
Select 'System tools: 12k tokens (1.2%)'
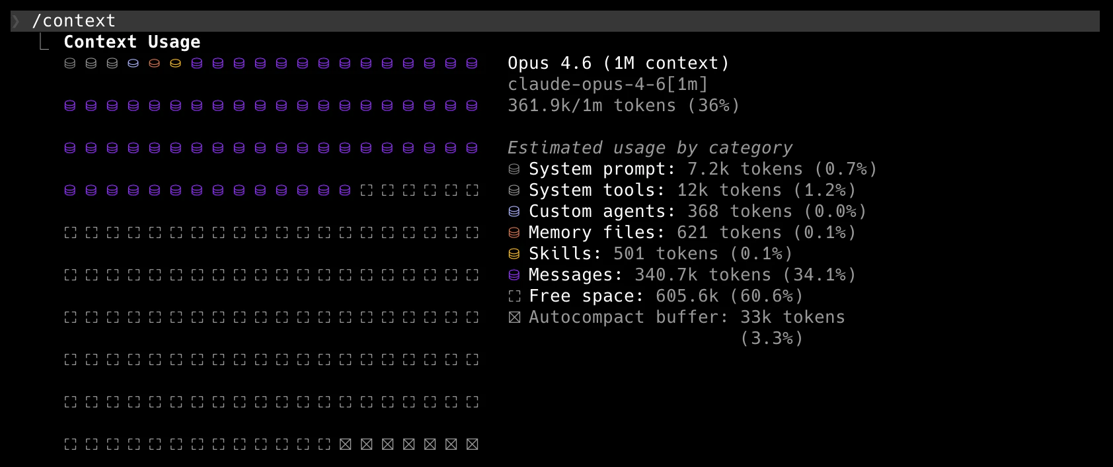(x=693, y=191)
